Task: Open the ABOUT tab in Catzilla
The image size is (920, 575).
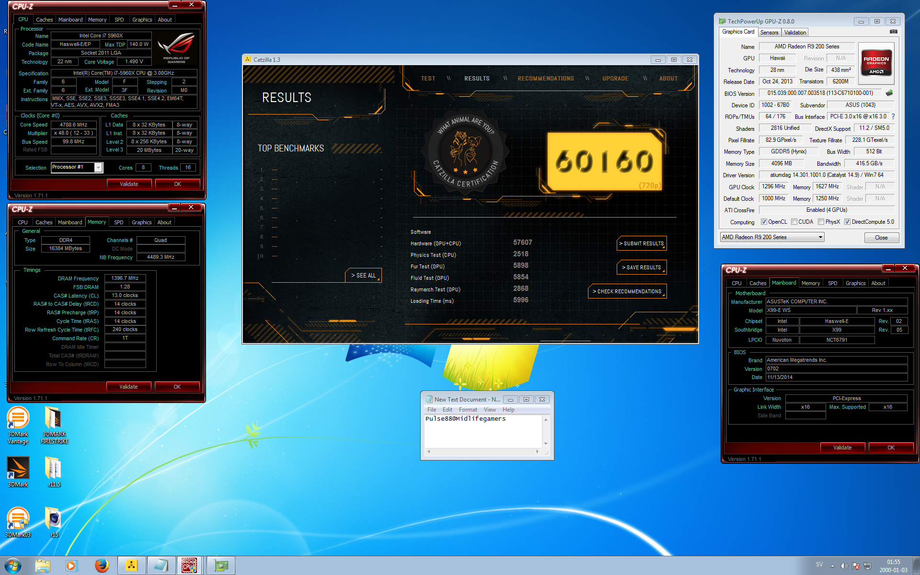Action: pos(668,79)
